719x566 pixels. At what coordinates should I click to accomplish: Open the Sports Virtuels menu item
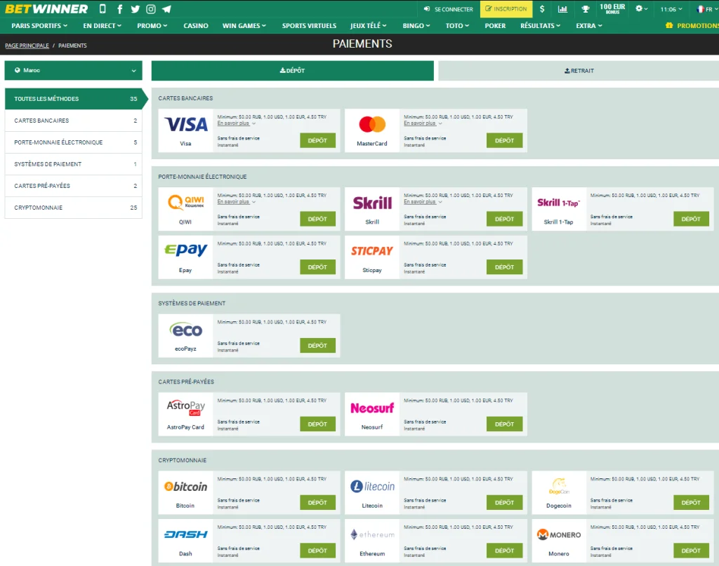pyautogui.click(x=309, y=26)
